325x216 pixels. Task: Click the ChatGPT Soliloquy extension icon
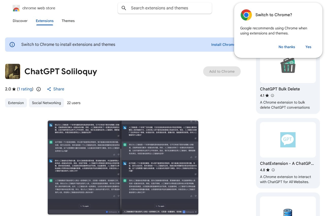point(13,71)
